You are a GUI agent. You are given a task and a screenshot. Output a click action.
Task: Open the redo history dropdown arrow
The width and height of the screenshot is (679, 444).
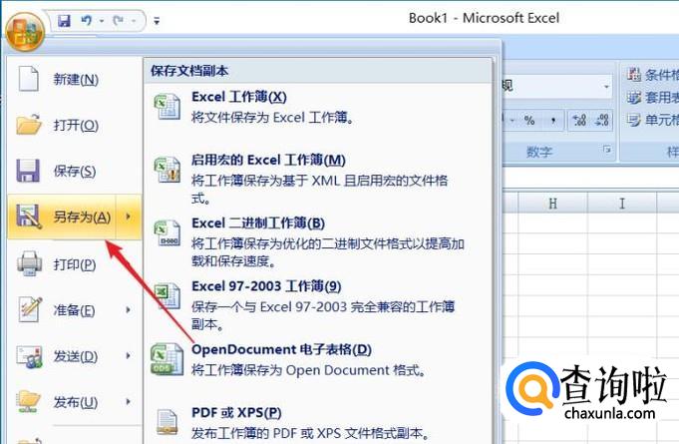[x=134, y=21]
